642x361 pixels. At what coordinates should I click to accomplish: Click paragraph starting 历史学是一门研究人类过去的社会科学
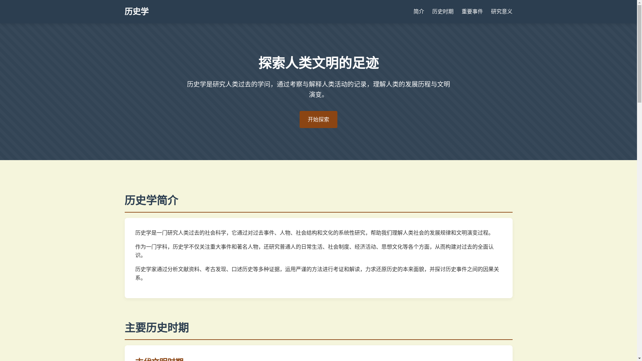pyautogui.click(x=314, y=233)
